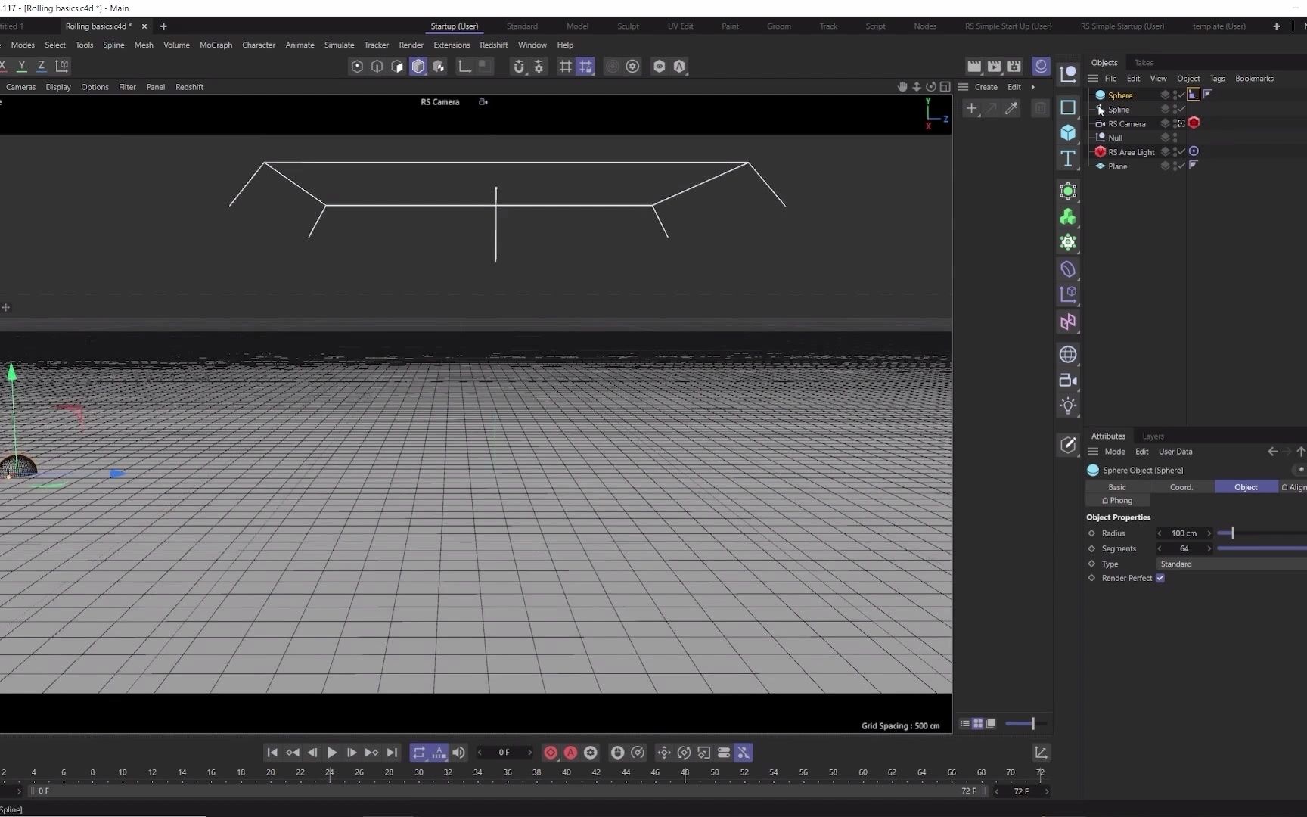Image resolution: width=1307 pixels, height=817 pixels.
Task: Click Create in the Objects panel
Action: tap(986, 86)
